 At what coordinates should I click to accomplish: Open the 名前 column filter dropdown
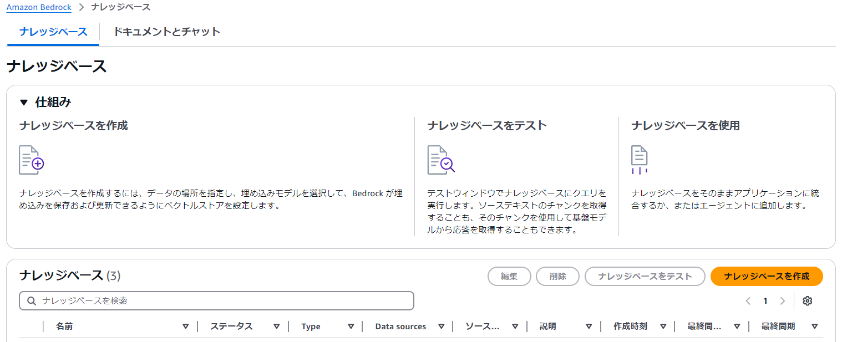tap(185, 326)
